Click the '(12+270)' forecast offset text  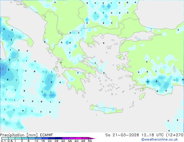[x=175, y=135]
